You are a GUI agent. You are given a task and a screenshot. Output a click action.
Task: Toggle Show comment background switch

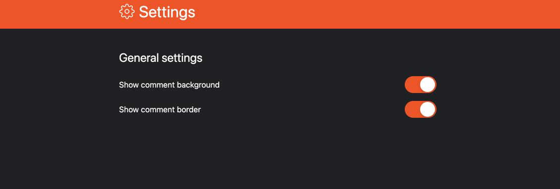(x=420, y=85)
